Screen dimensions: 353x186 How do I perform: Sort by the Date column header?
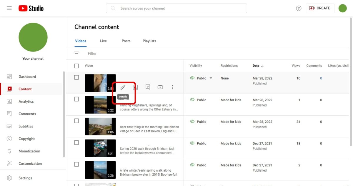click(x=258, y=66)
